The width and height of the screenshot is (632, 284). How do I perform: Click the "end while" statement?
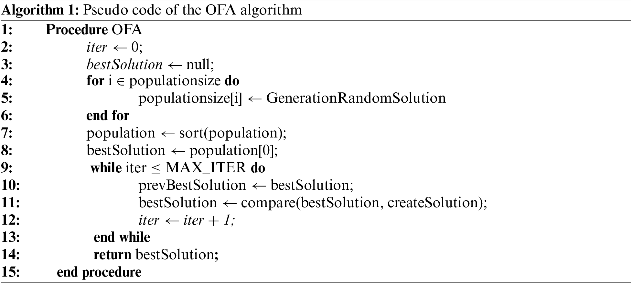pos(122,238)
